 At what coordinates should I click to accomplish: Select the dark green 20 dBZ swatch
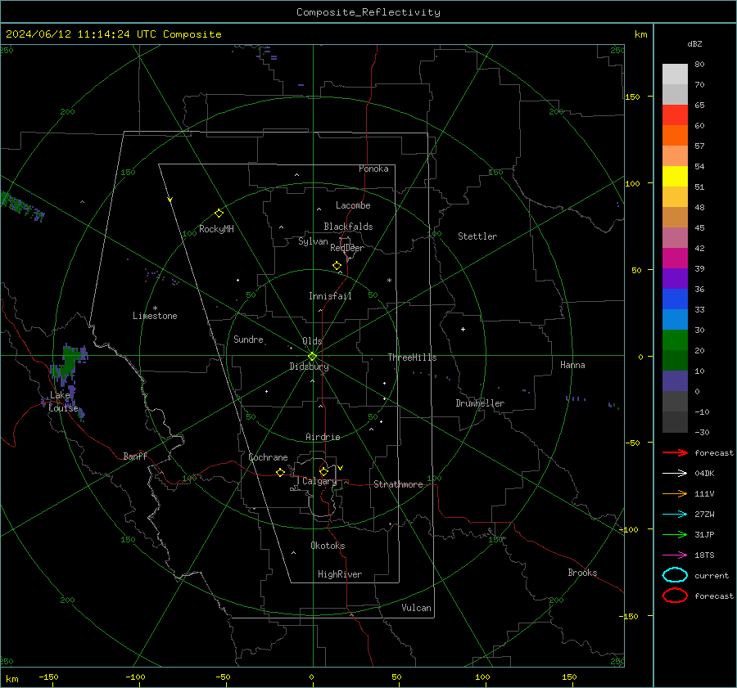pos(675,360)
